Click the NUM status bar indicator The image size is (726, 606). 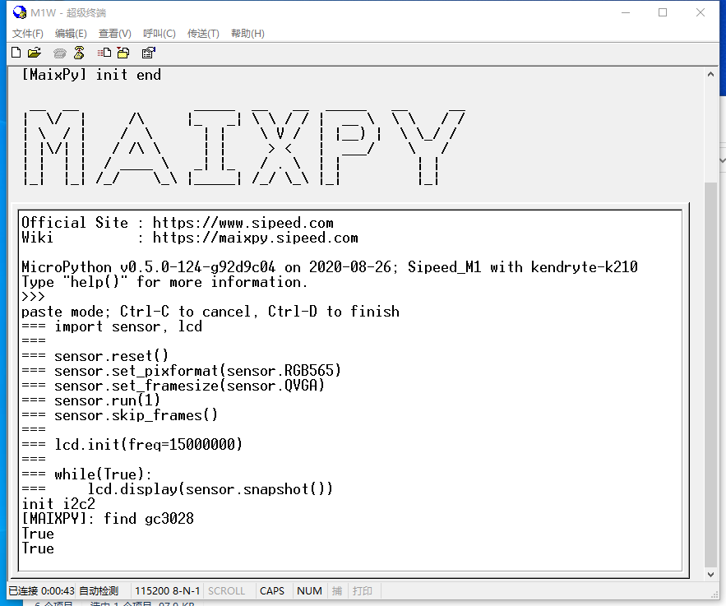click(309, 590)
